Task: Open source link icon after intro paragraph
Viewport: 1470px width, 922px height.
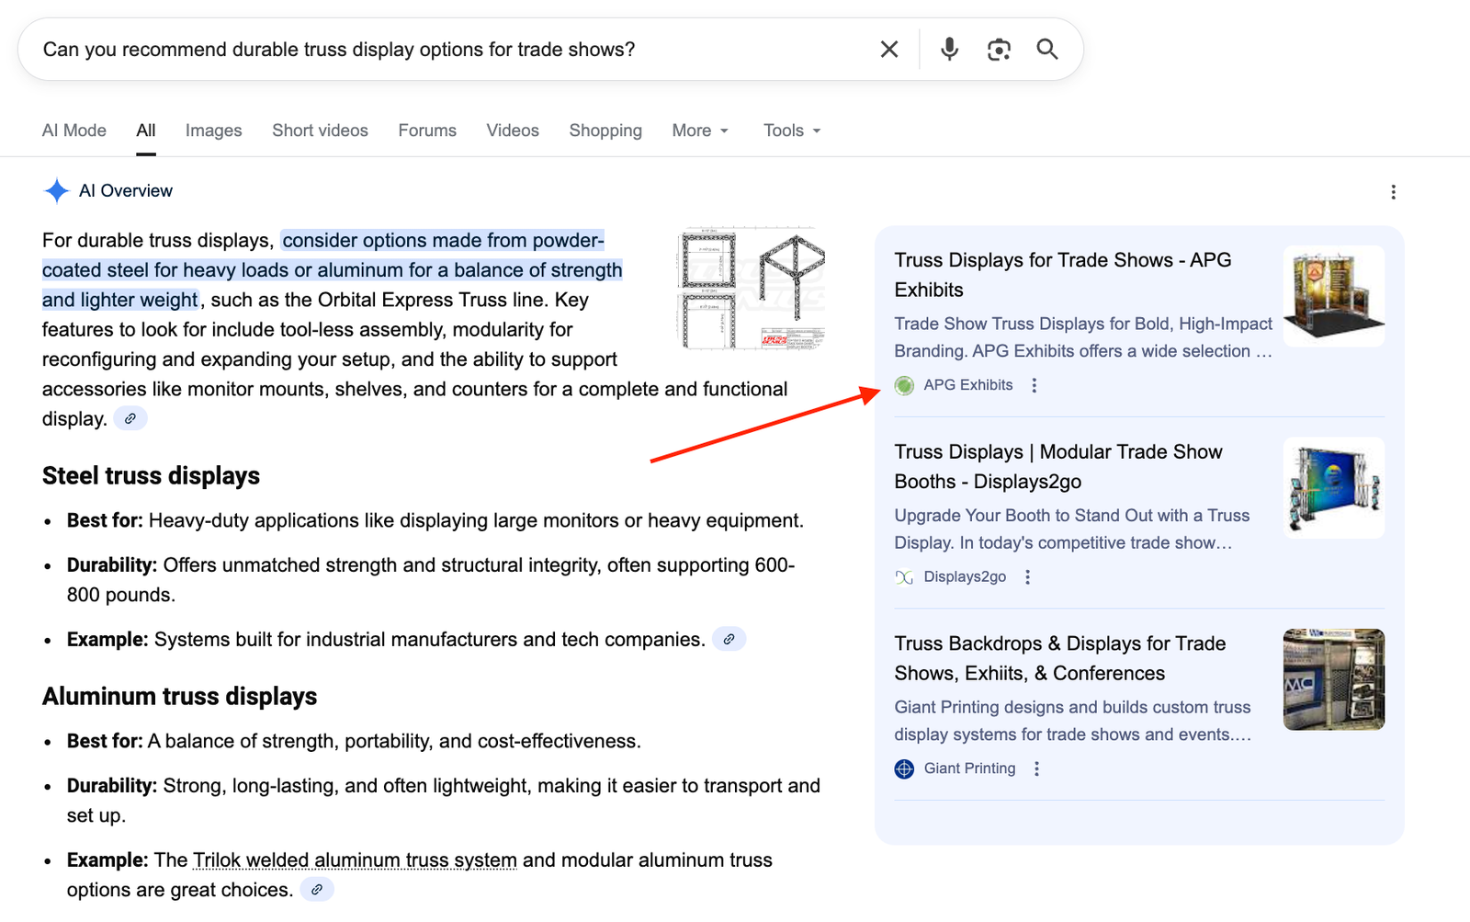Action: point(130,419)
